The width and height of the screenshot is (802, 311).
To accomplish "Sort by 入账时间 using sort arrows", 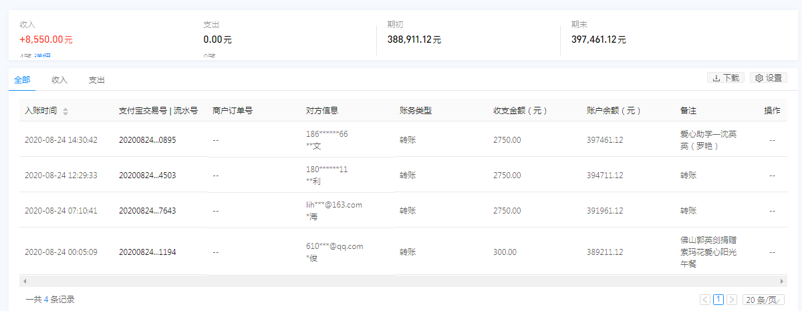I will coord(65,111).
